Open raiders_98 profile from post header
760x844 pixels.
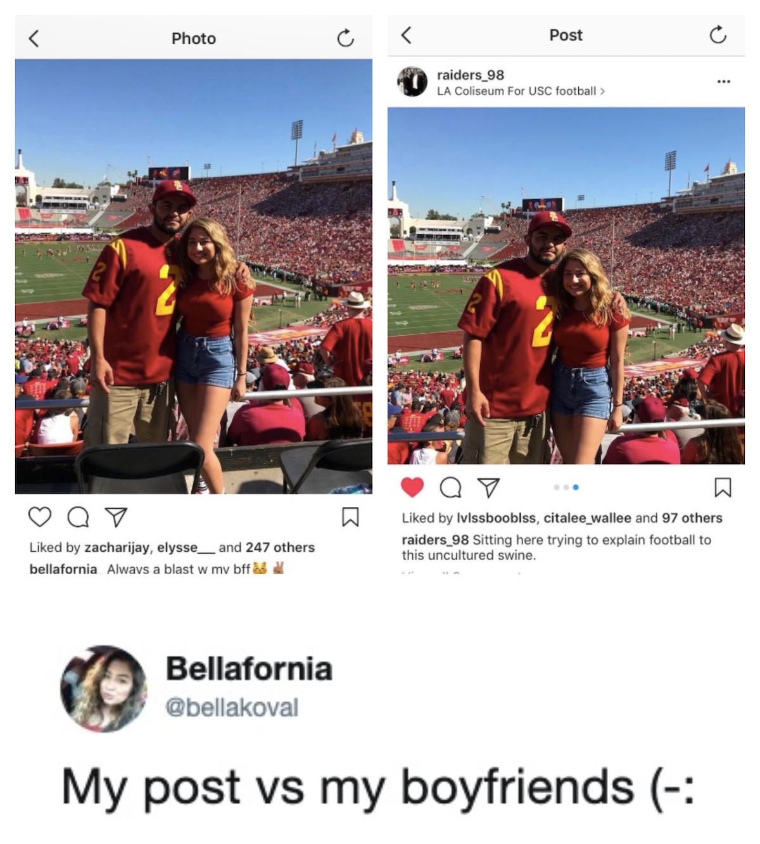click(471, 75)
